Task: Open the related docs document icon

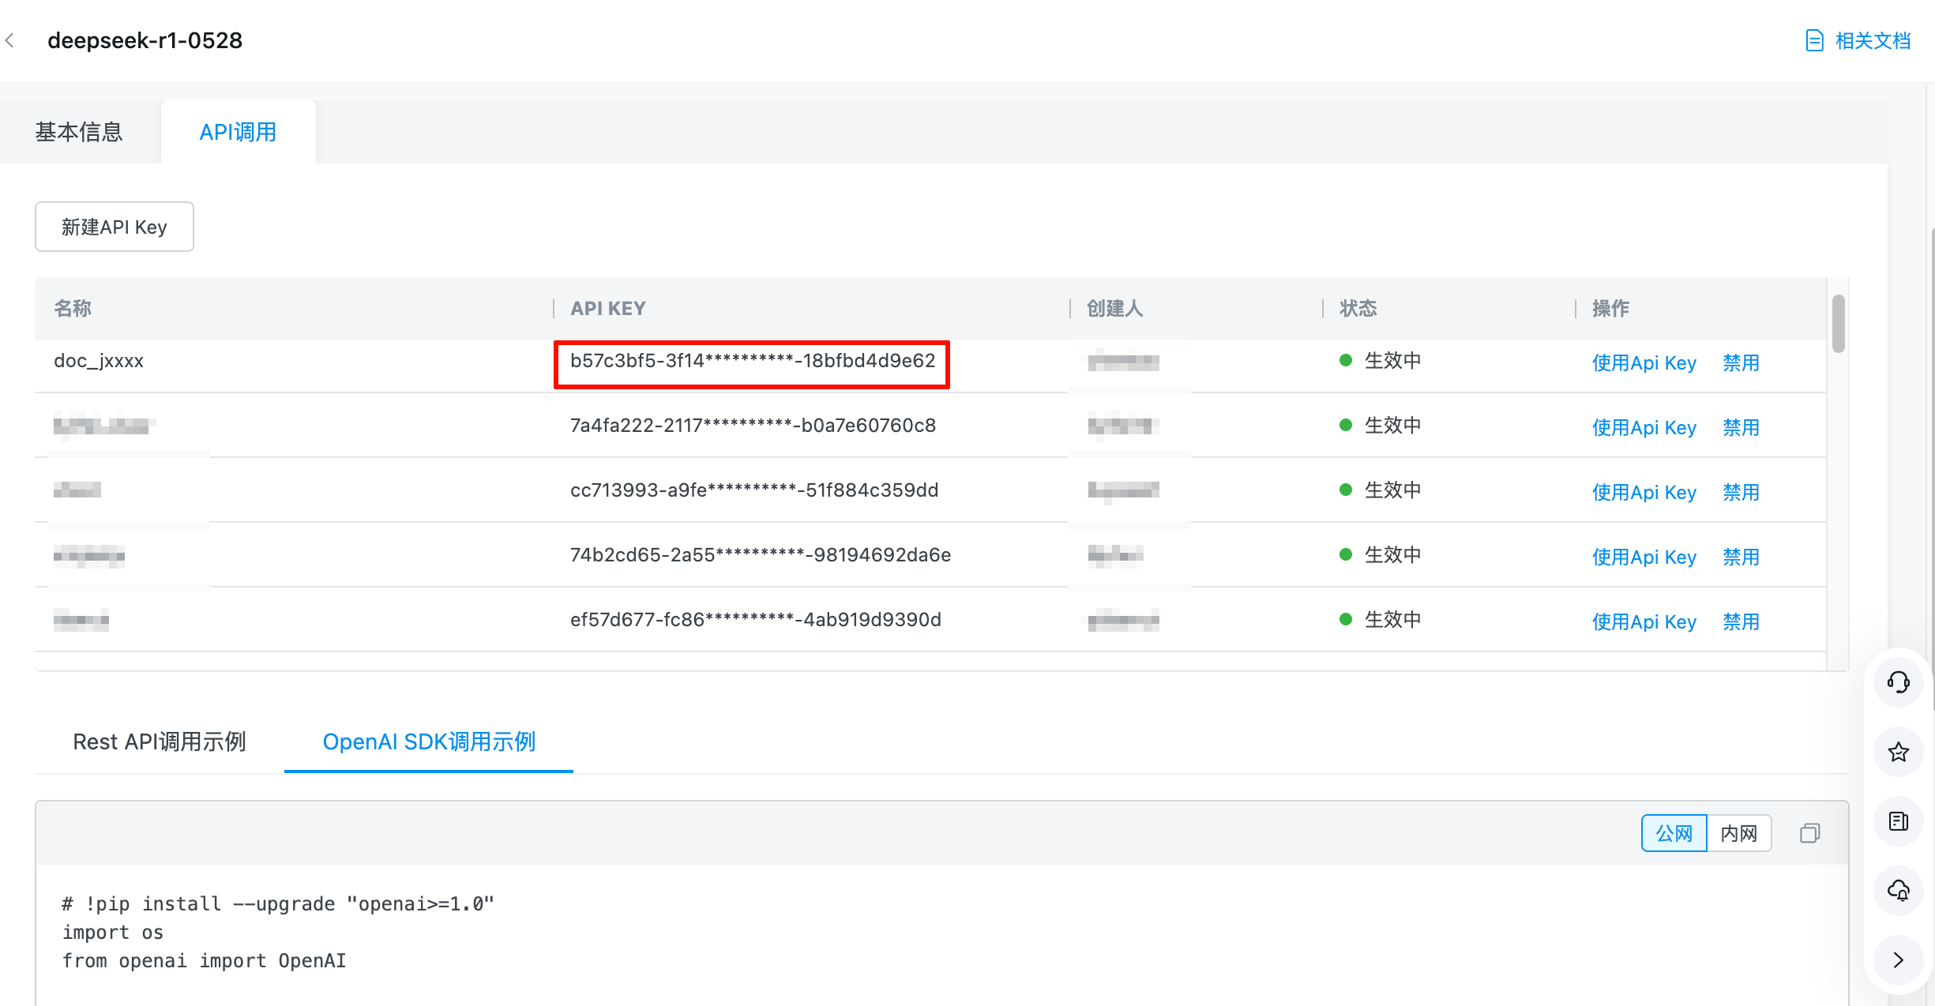Action: [x=1815, y=40]
